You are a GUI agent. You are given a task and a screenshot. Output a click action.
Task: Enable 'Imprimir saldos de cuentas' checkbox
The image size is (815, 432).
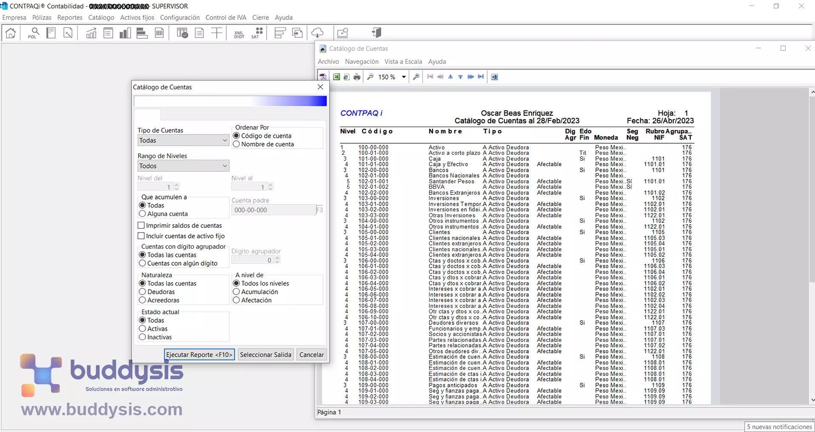pyautogui.click(x=141, y=225)
